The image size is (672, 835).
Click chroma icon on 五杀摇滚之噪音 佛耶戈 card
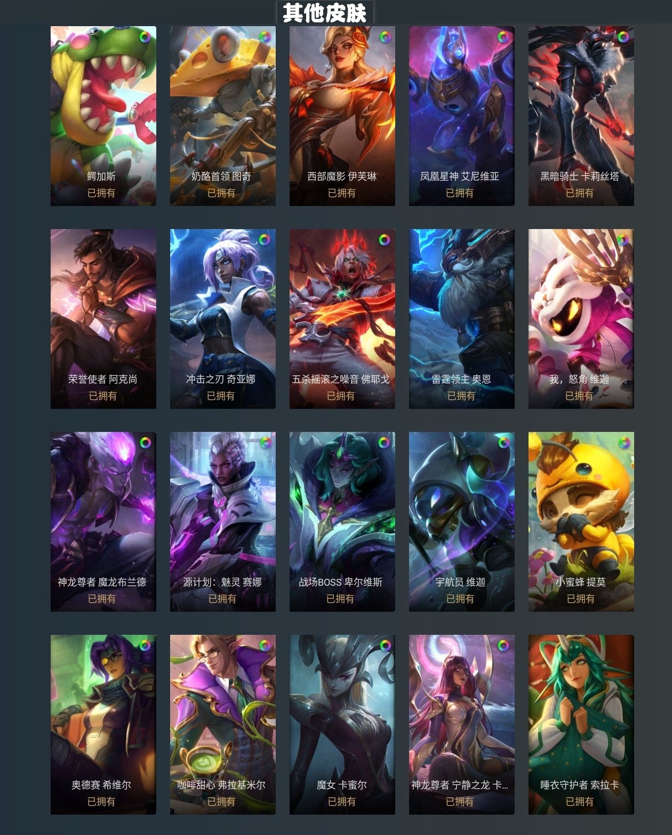click(385, 240)
